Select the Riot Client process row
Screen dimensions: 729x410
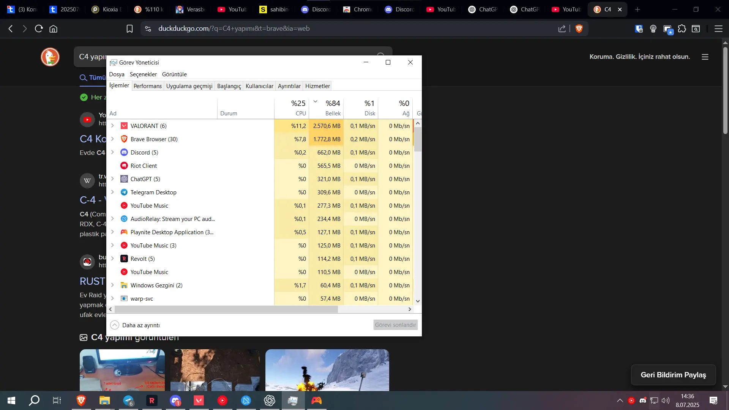(260, 166)
